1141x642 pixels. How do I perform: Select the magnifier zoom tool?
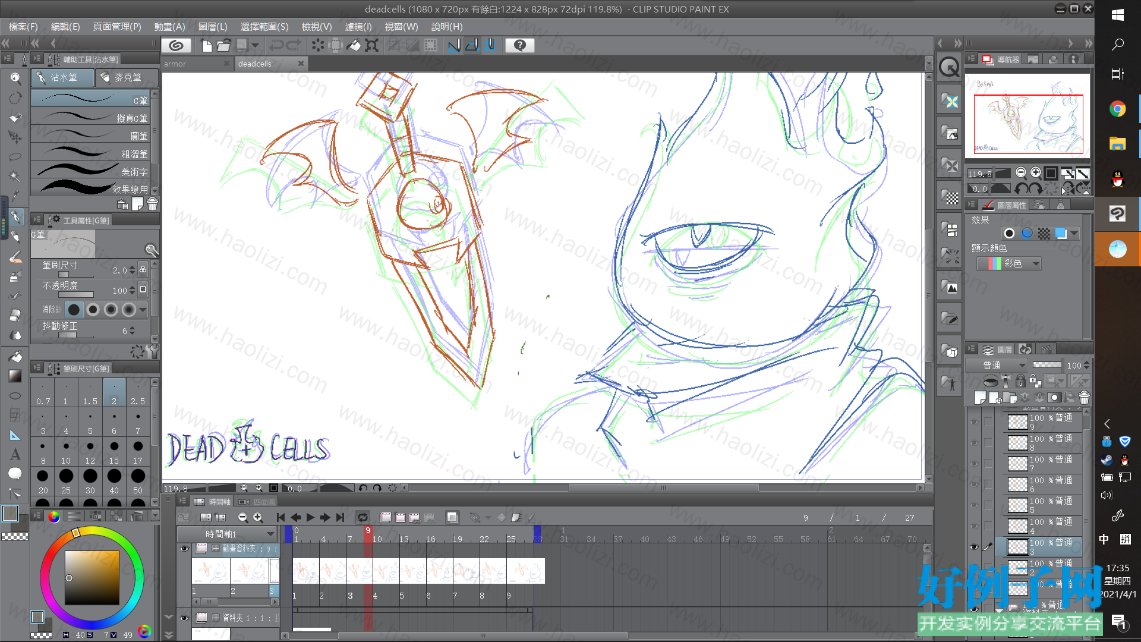click(x=15, y=78)
